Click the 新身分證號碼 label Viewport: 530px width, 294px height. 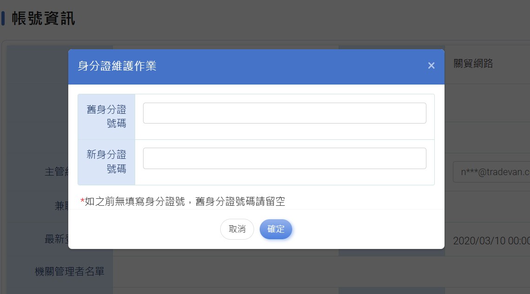[x=106, y=162]
